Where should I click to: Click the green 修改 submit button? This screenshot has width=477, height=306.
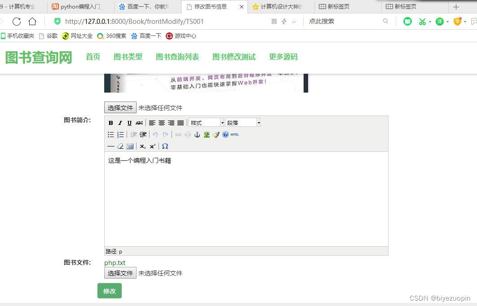tap(109, 291)
